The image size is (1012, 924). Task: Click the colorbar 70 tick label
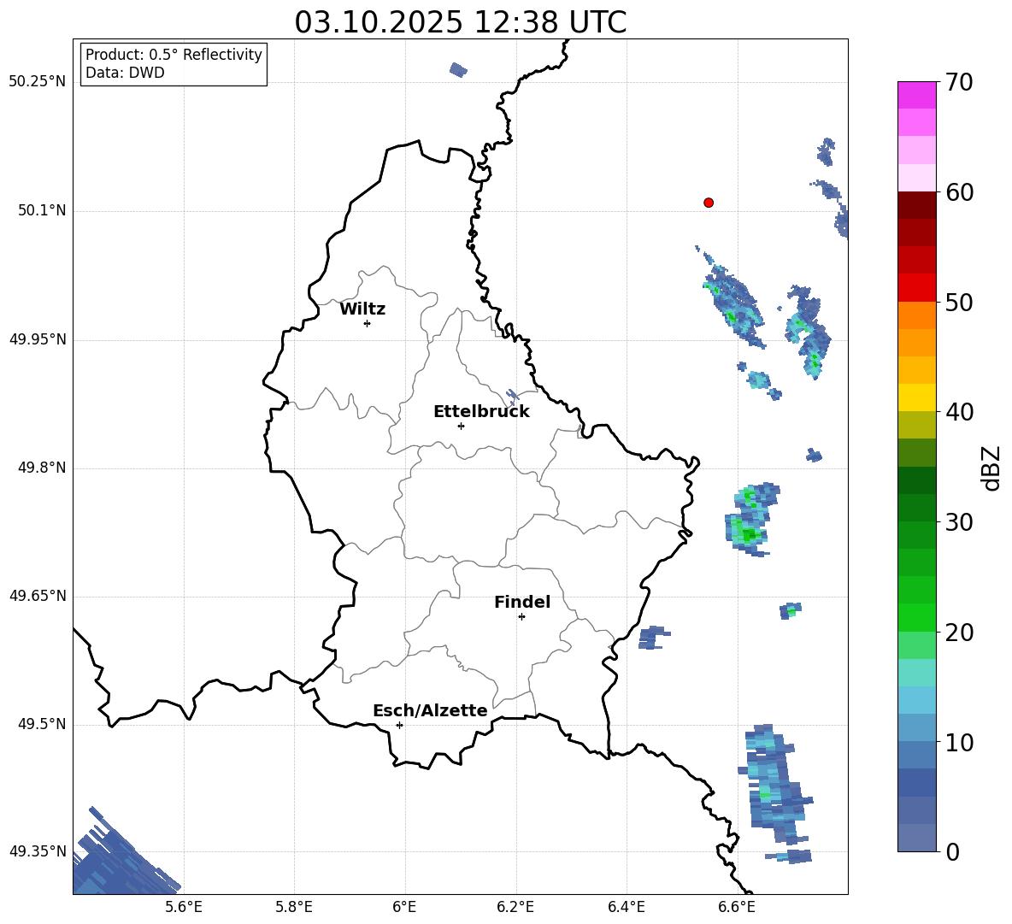click(959, 83)
